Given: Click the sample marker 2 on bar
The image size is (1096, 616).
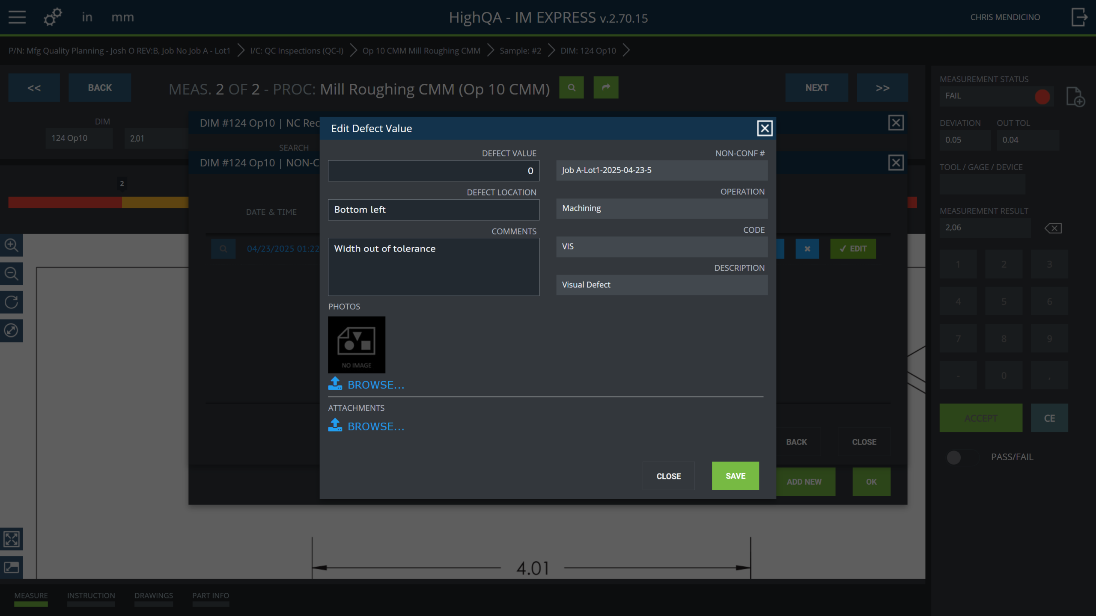Looking at the screenshot, I should [122, 184].
